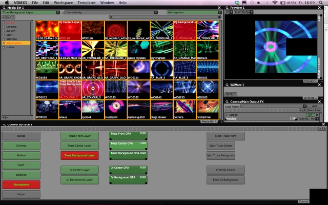Click the R button at Control Surface top right
The image size is (328, 205).
coord(324,129)
